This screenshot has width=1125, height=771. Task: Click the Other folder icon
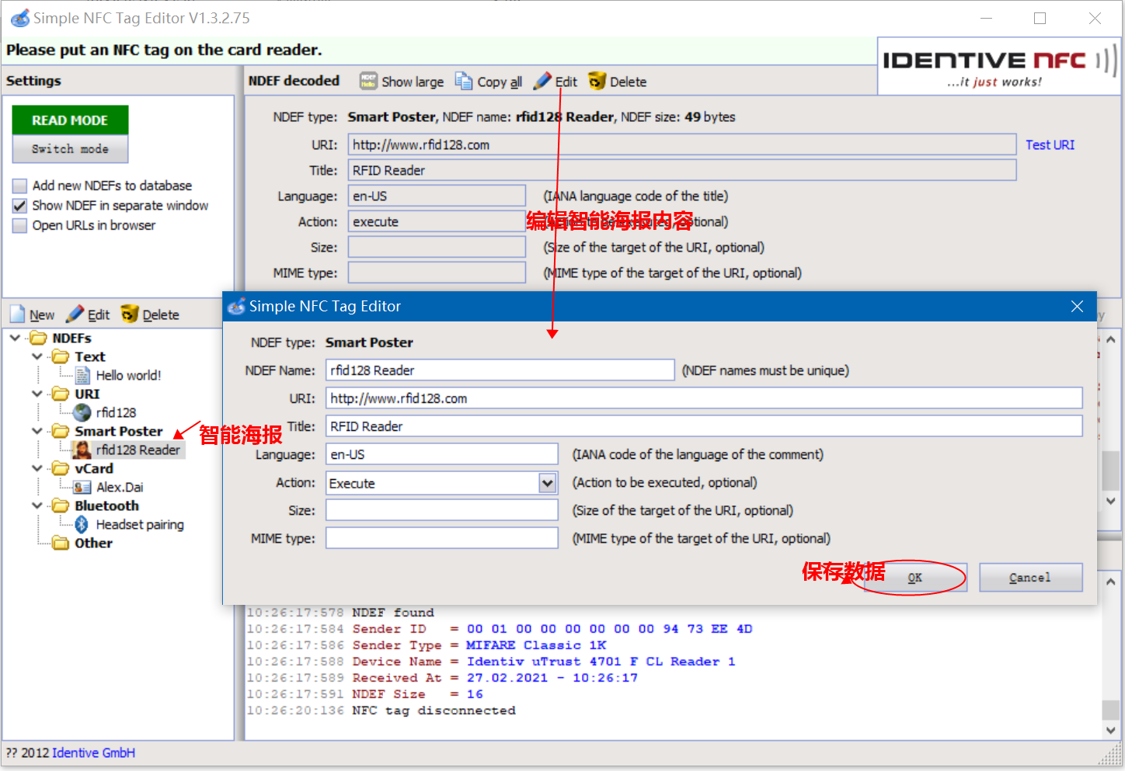point(61,543)
